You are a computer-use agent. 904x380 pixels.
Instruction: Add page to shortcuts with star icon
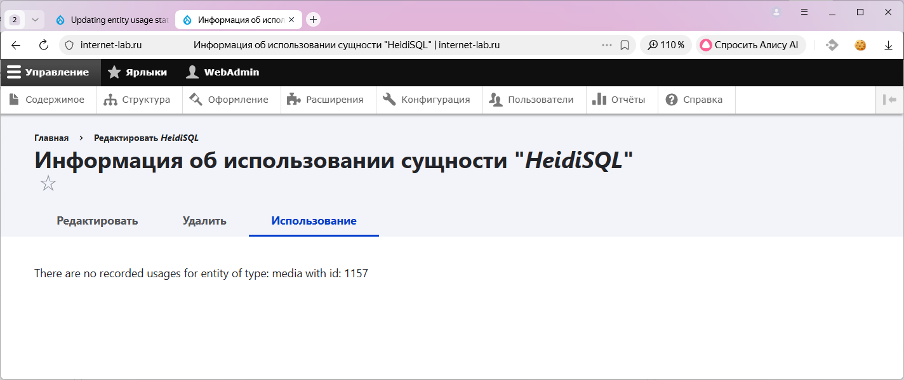pos(48,184)
